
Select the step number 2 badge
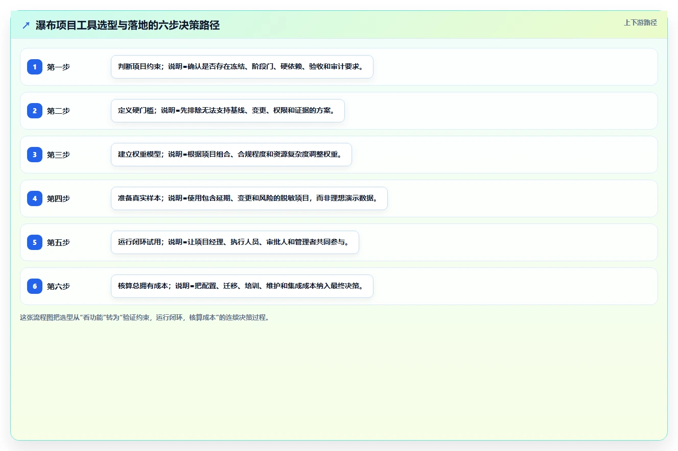pyautogui.click(x=35, y=111)
